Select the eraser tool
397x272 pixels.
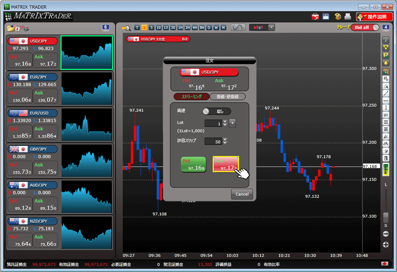385,151
